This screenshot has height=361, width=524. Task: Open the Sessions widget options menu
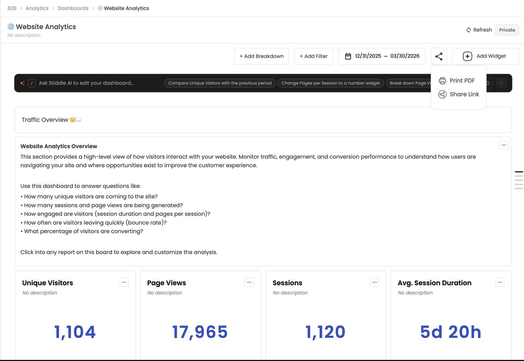[x=375, y=282]
